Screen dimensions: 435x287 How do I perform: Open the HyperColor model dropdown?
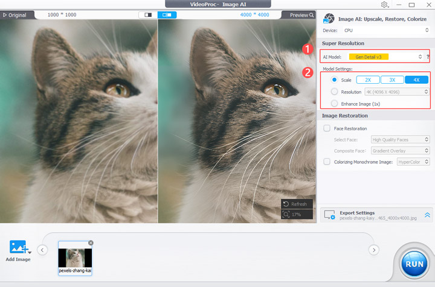tap(413, 162)
